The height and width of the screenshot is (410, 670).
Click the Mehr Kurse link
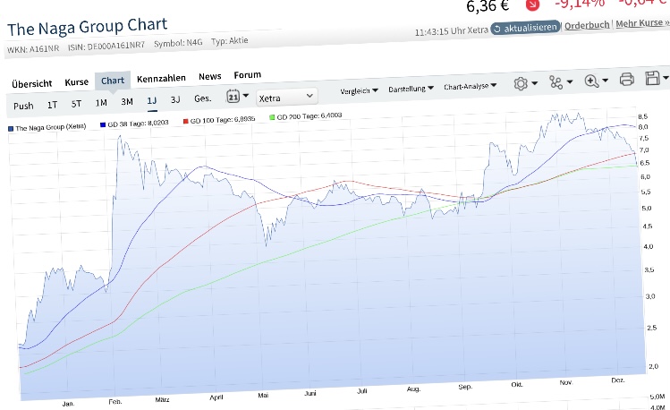click(x=641, y=22)
